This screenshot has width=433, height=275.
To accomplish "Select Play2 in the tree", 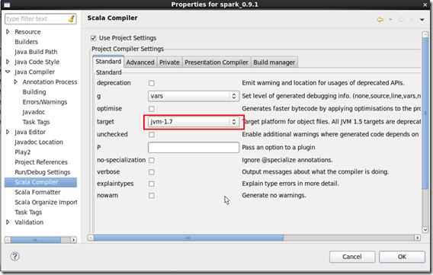I will 23,152.
